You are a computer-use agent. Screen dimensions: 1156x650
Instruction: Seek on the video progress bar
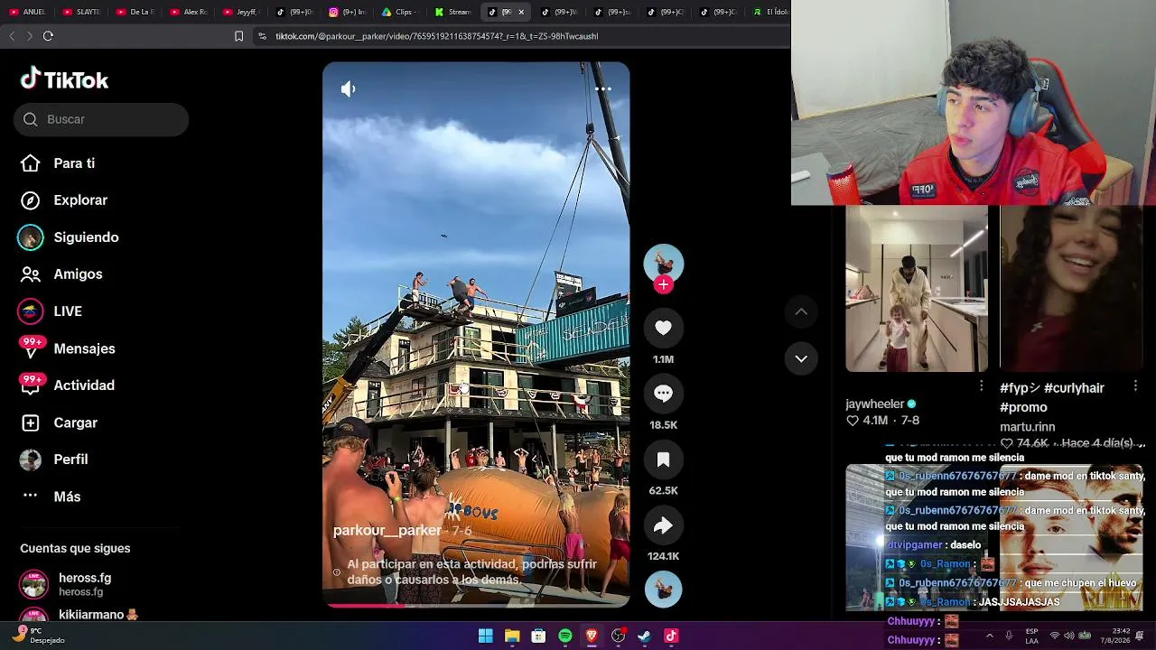coord(476,606)
